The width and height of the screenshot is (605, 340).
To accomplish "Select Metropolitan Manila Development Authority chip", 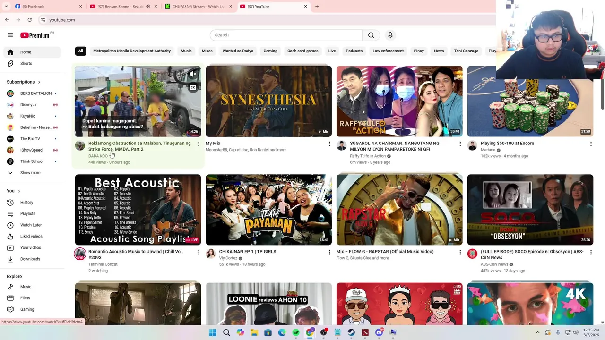I will [x=132, y=51].
